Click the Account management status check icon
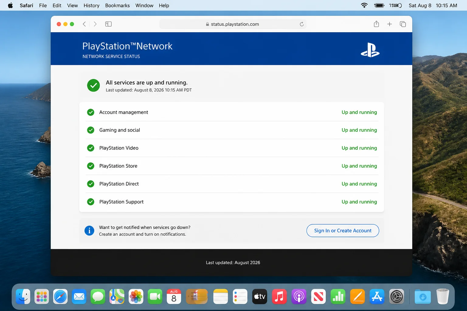The width and height of the screenshot is (467, 311). (x=91, y=112)
